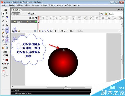
Task: Expand the 属性 & 滤镜 & 参数 panel
Action: [x=14, y=93]
